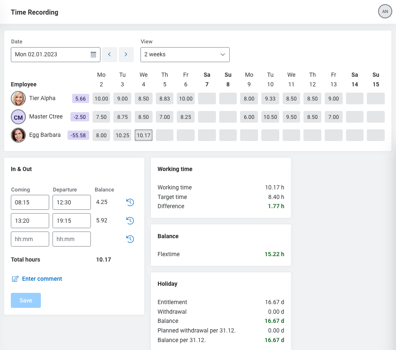Expand the View '2 weeks' dropdown

click(x=185, y=55)
